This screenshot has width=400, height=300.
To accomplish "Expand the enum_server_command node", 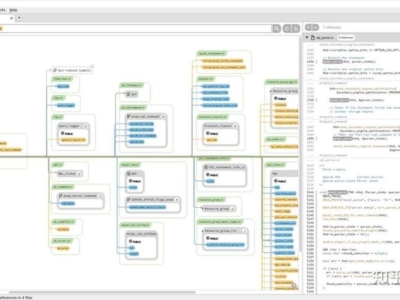I will point(100,196).
